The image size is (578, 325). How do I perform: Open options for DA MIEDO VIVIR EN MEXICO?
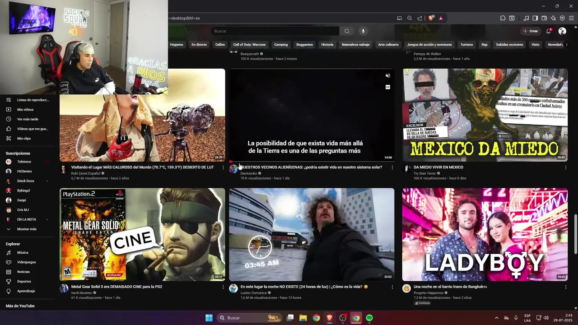(x=565, y=167)
